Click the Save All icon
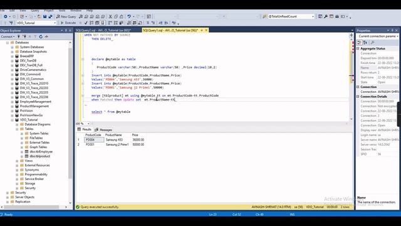 tap(50, 16)
